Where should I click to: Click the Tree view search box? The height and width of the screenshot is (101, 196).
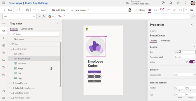coord(35,34)
